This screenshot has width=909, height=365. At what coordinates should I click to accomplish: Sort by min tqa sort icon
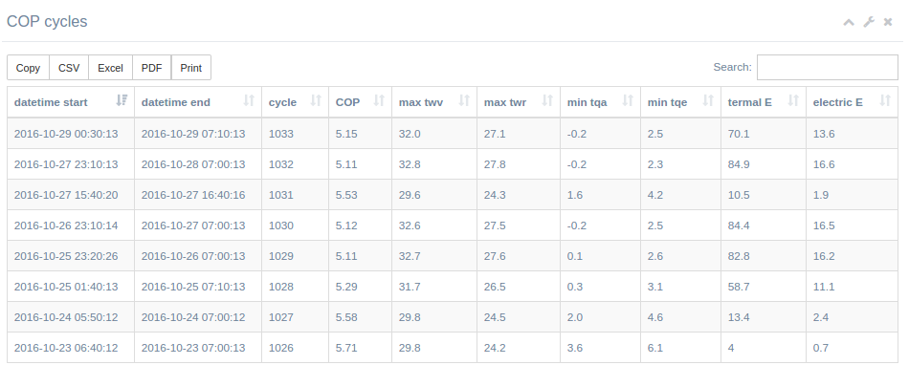click(628, 100)
